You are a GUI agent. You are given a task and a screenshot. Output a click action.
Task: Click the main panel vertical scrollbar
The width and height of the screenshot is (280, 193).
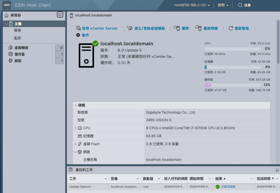(278, 42)
